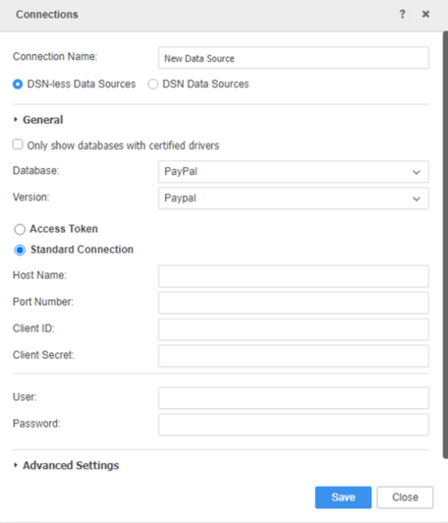Click the dialog's vertical scrollbar
The width and height of the screenshot is (448, 523).
click(x=445, y=245)
